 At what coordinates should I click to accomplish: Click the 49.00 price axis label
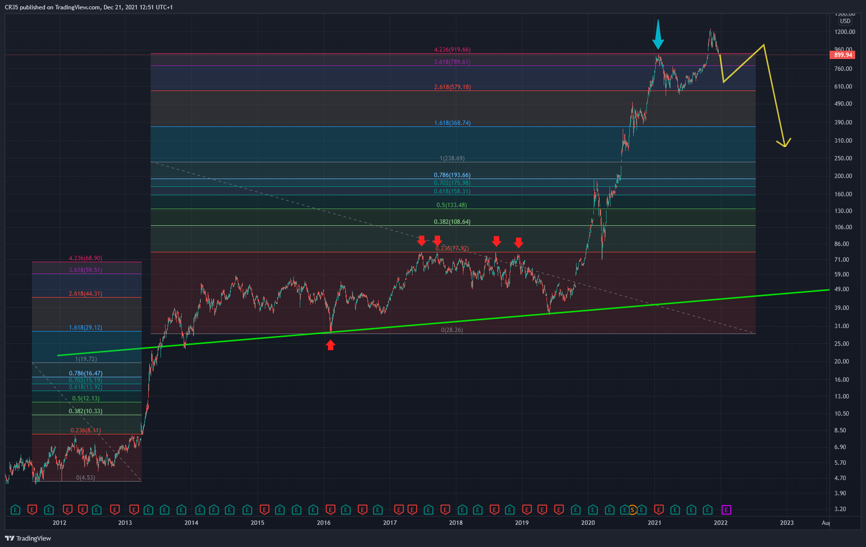tap(842, 289)
